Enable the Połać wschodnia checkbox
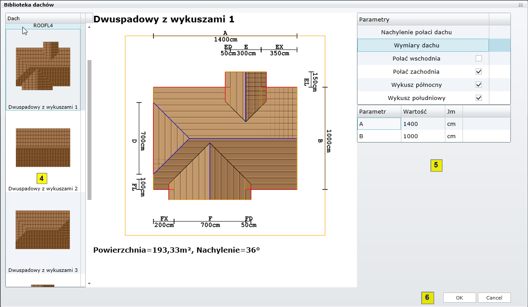 pos(479,58)
